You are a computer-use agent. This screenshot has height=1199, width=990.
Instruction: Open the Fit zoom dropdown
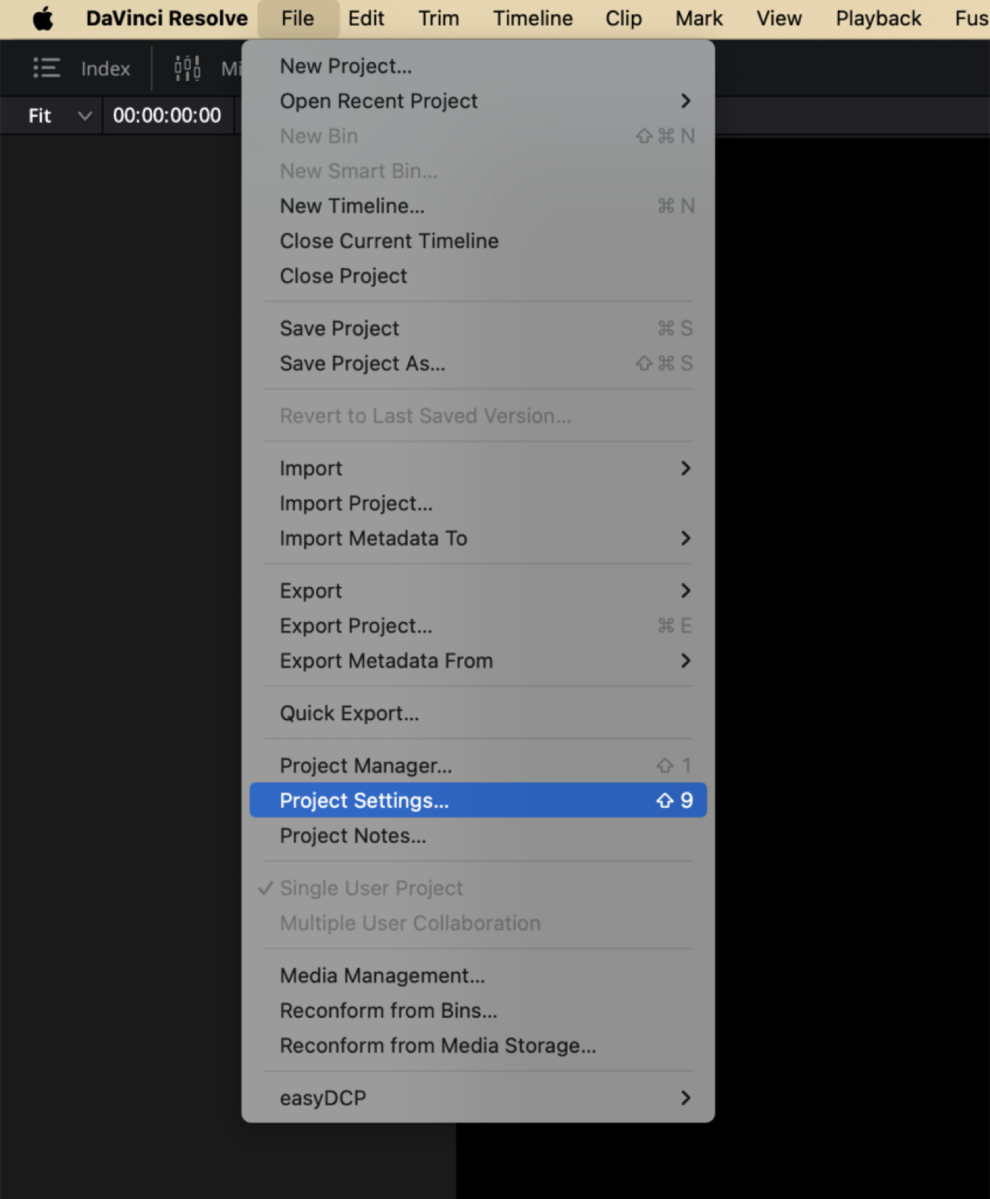coord(60,115)
